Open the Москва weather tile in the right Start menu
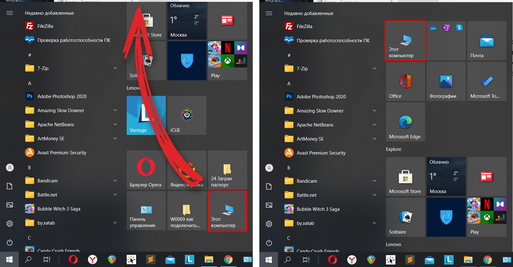513x267 pixels. pyautogui.click(x=446, y=176)
